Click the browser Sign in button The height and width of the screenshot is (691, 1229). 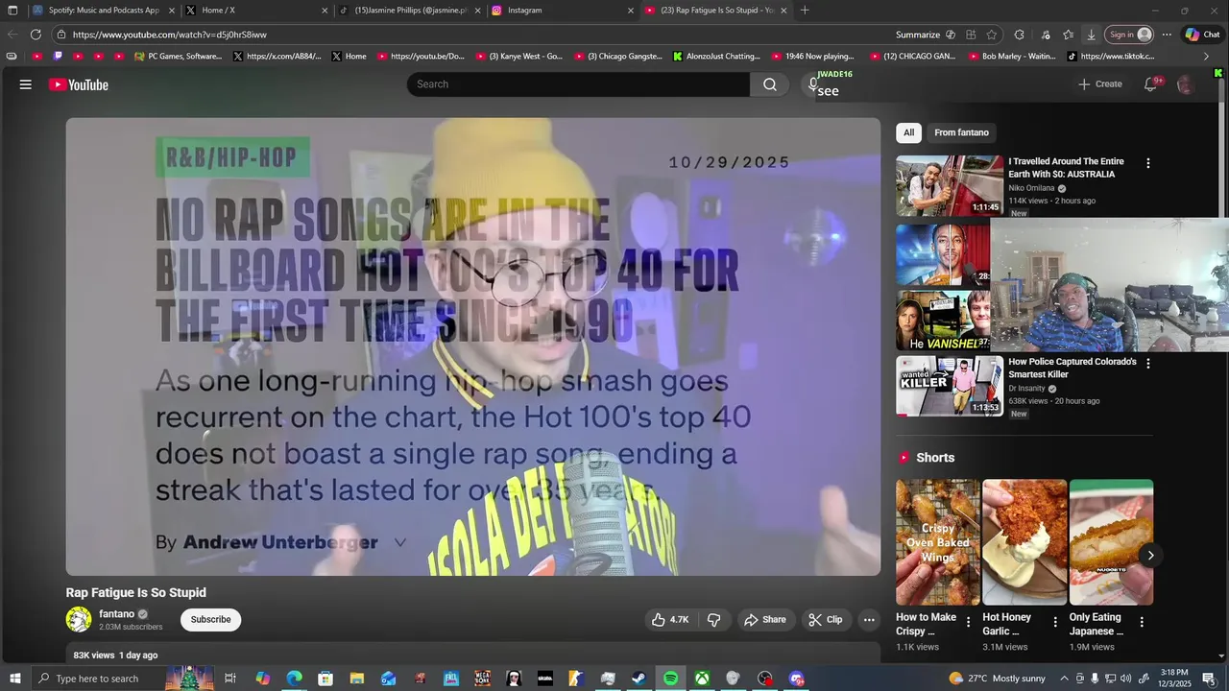1129,35
